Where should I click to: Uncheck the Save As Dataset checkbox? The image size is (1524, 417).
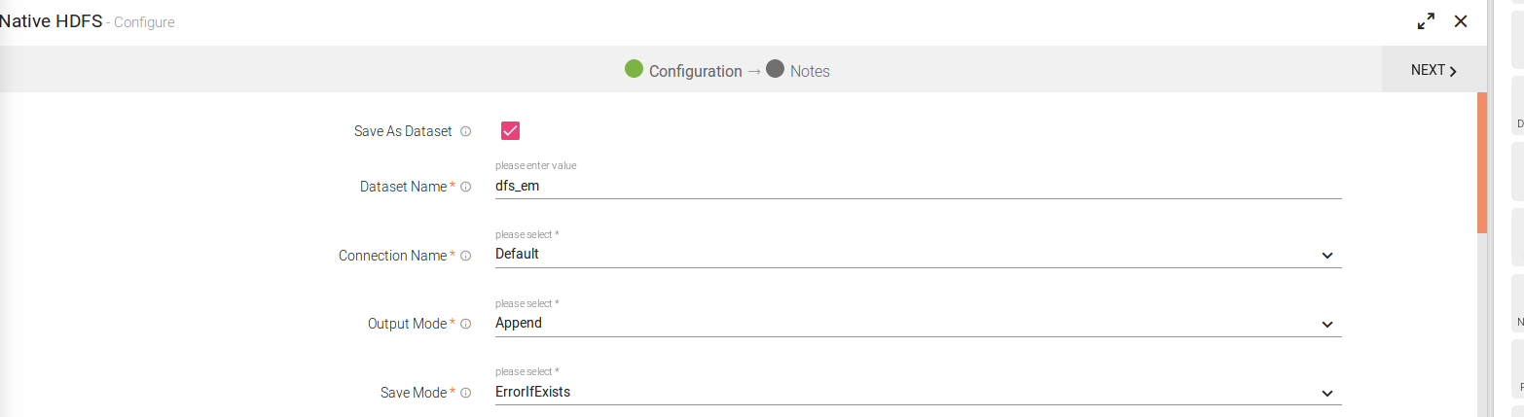pos(510,130)
